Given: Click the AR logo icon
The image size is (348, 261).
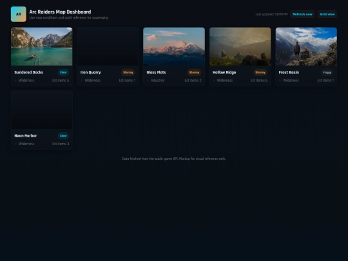Looking at the screenshot, I should [19, 14].
